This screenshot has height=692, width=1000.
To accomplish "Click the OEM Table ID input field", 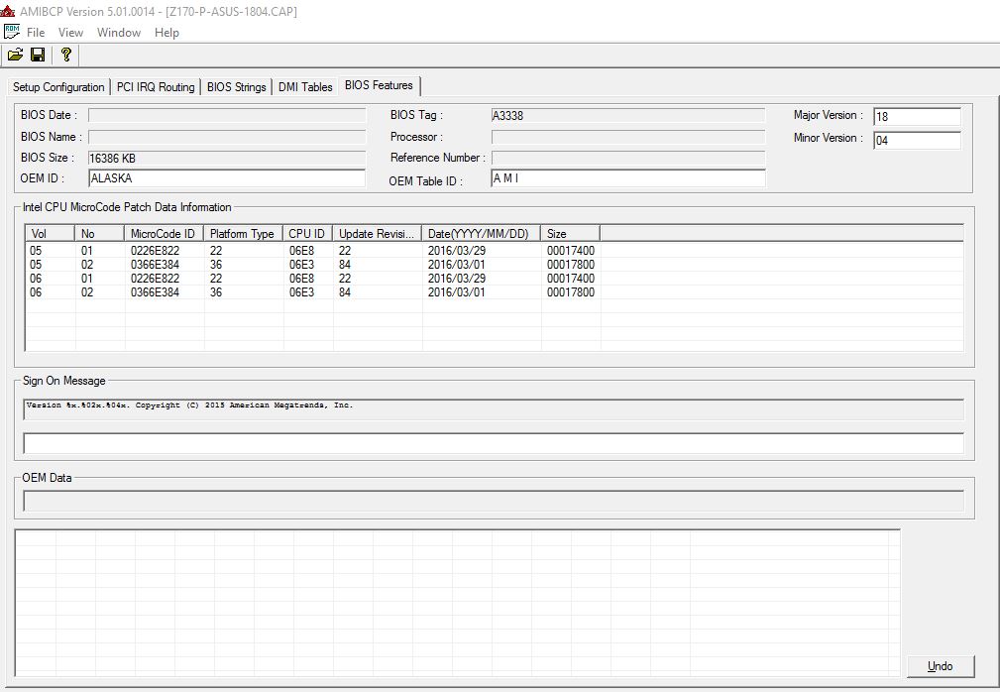I will [x=628, y=178].
